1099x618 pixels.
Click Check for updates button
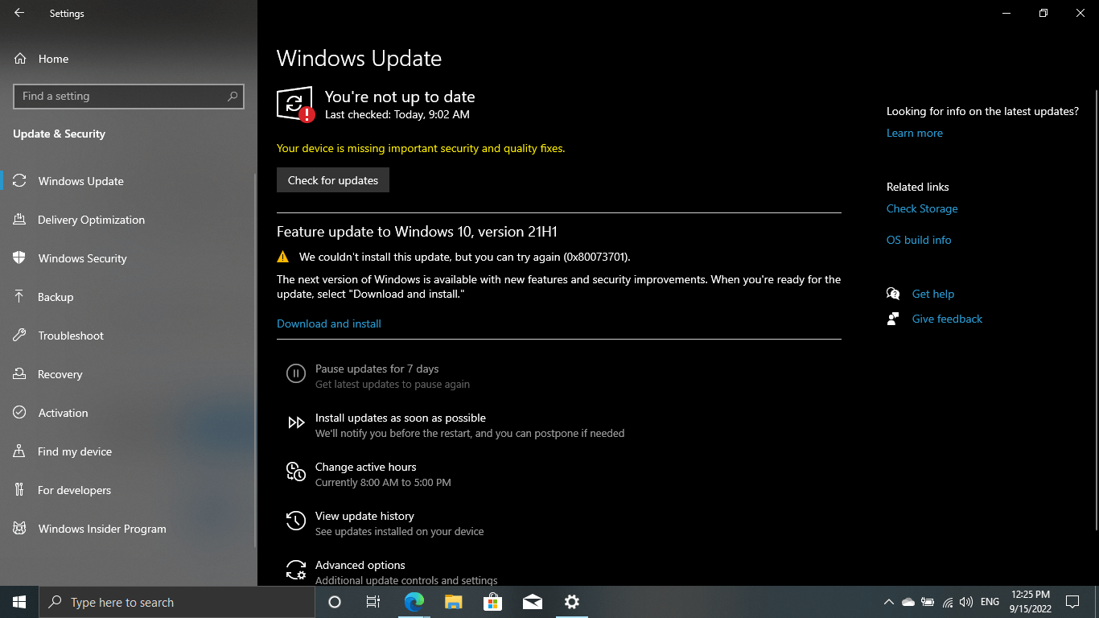coord(333,180)
